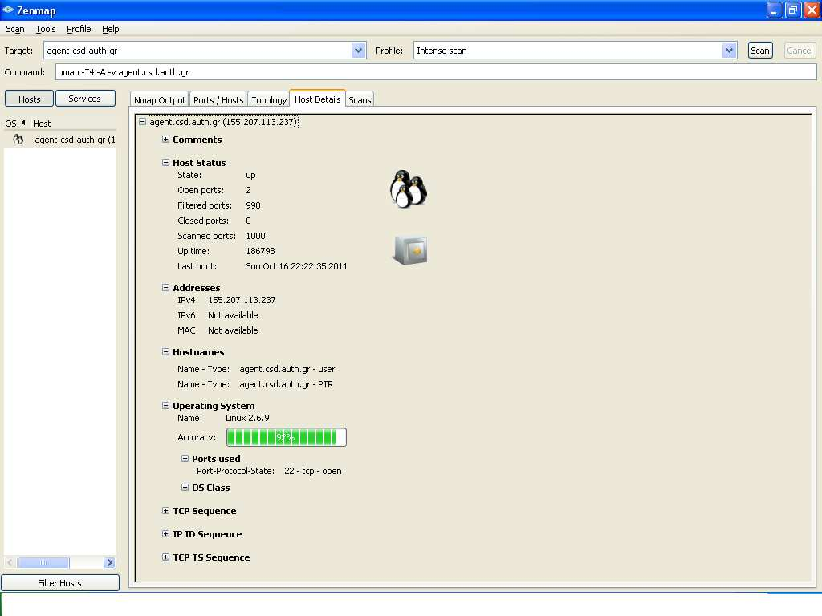The height and width of the screenshot is (616, 822).
Task: Click the Up time value 186798
Action: (x=261, y=251)
